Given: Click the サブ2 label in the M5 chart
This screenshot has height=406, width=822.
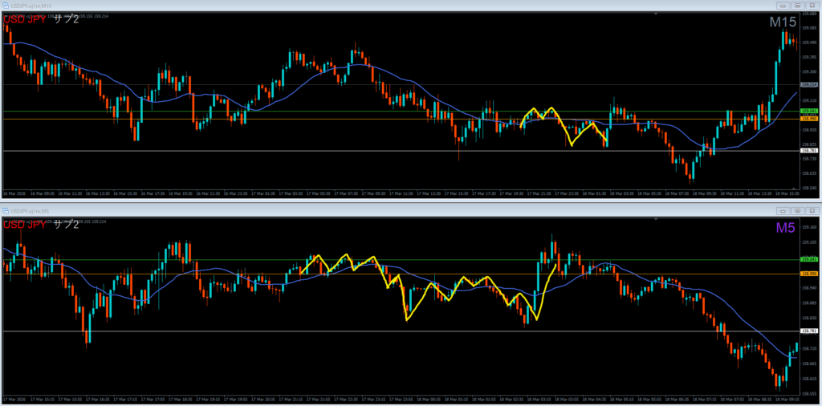Looking at the screenshot, I should [x=66, y=224].
